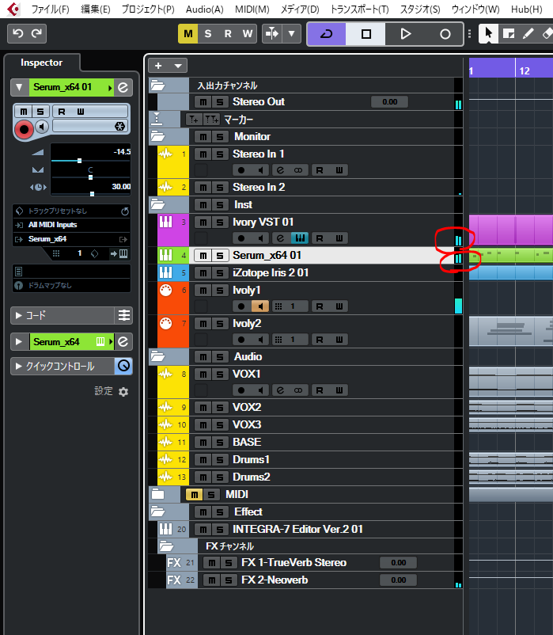Click the auto-scroll icon in the toolbar

coord(272,33)
